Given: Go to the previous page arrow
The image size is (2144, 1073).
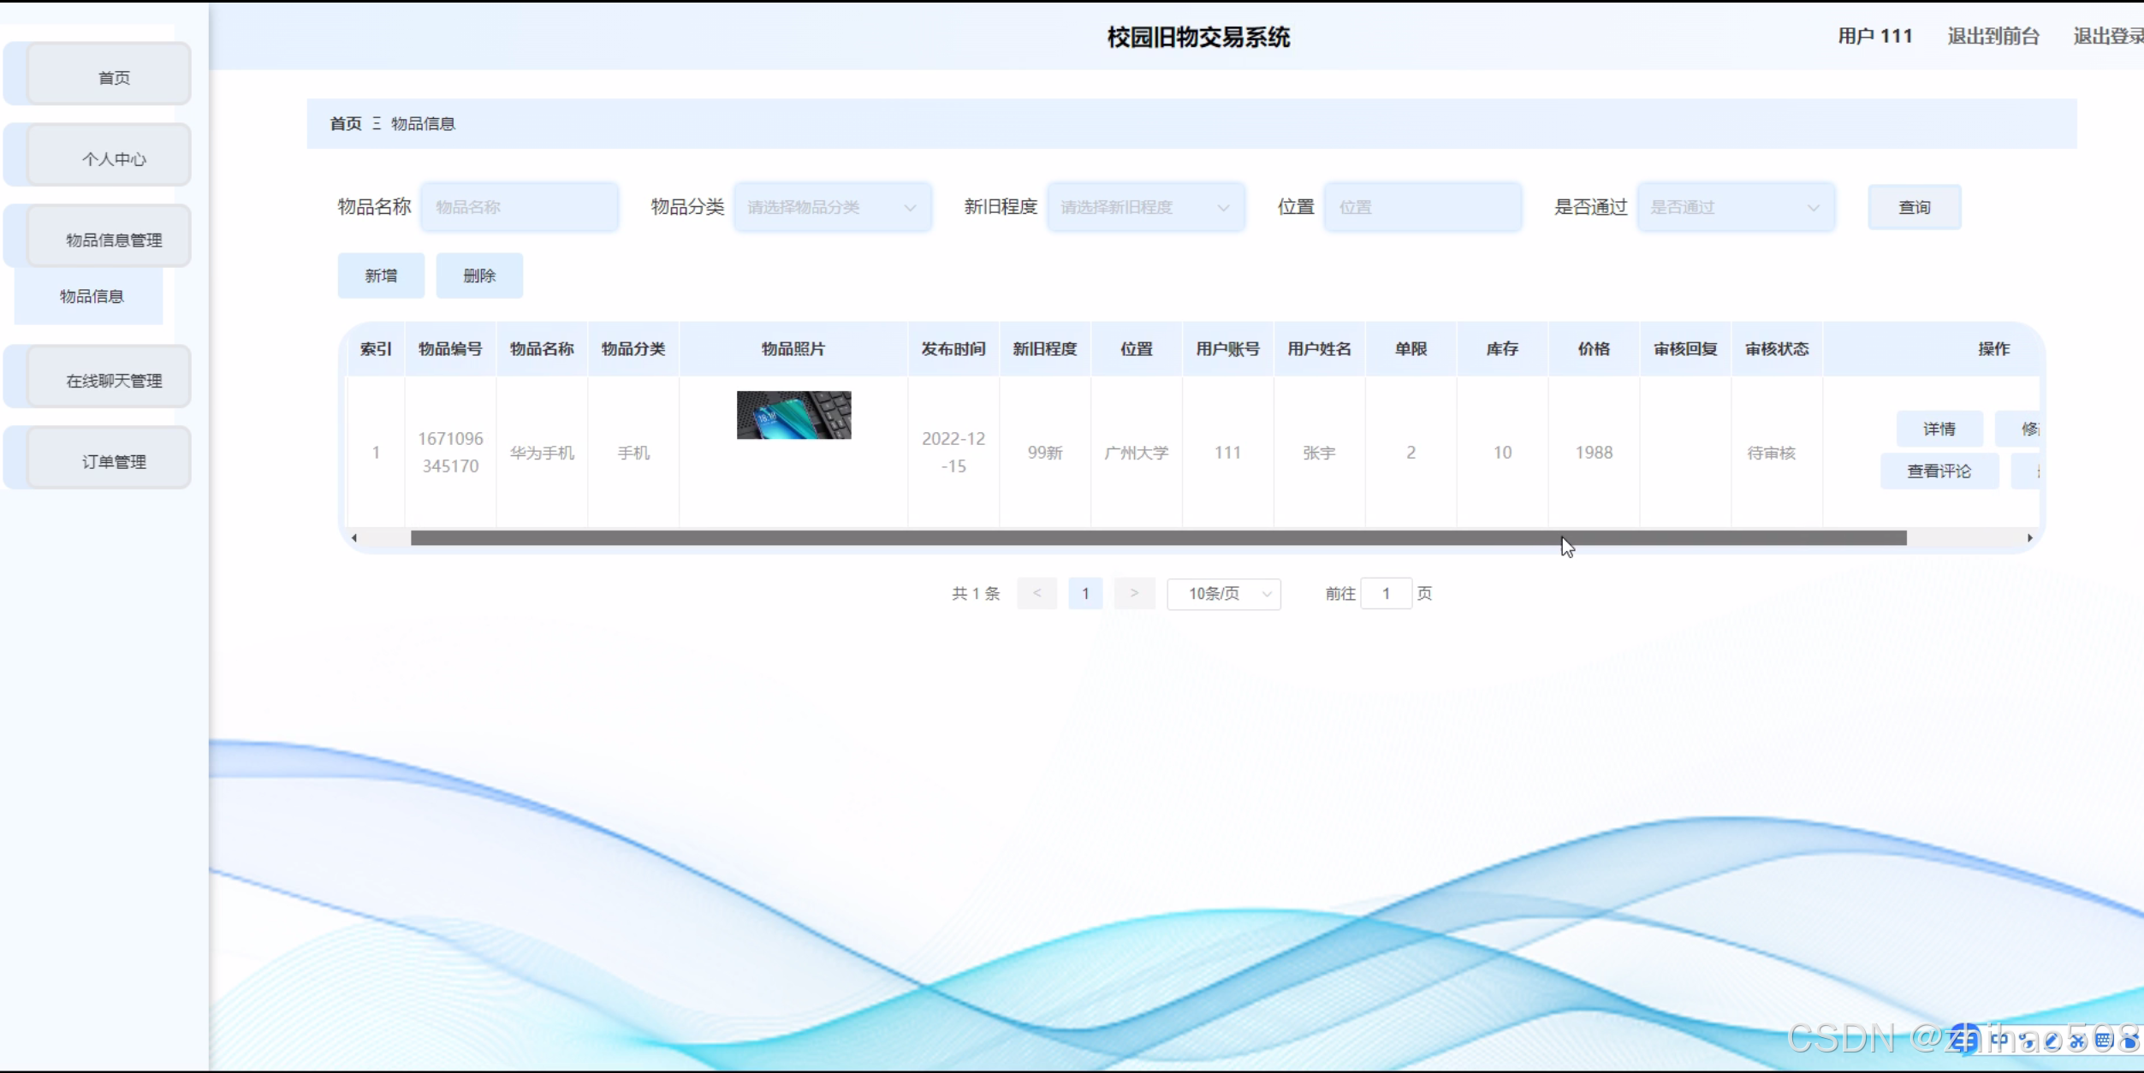Looking at the screenshot, I should [x=1036, y=594].
